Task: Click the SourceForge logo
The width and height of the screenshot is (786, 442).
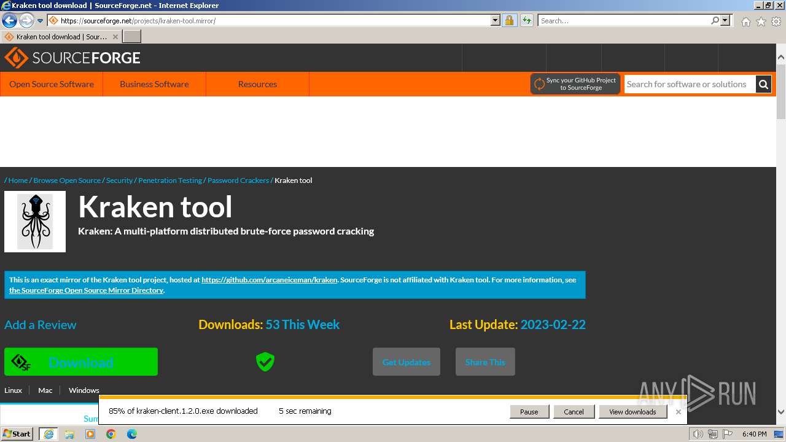Action: (72, 58)
